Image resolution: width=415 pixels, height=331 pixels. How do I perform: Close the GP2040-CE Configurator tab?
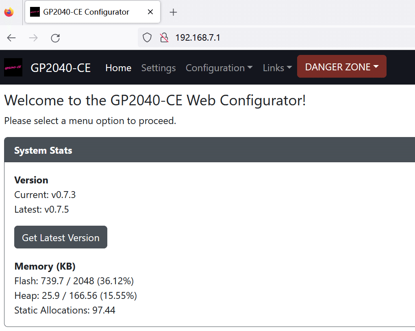150,12
